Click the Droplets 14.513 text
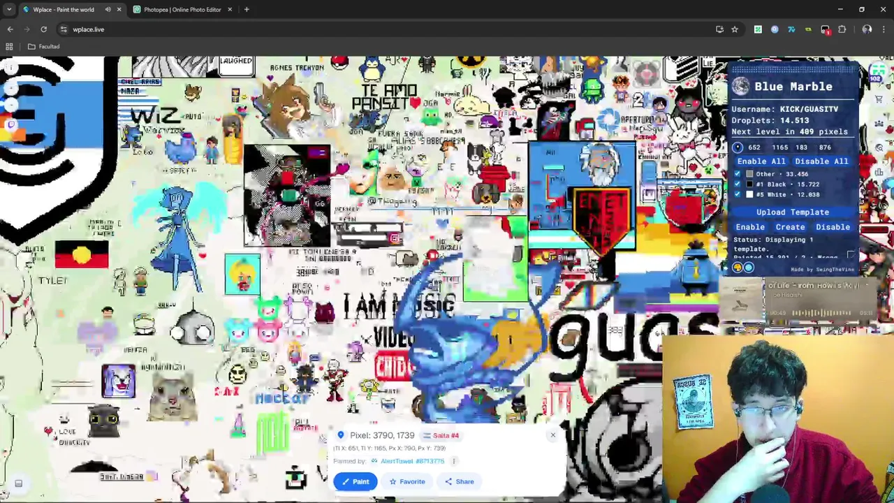Viewport: 894px width, 503px height. (x=770, y=120)
